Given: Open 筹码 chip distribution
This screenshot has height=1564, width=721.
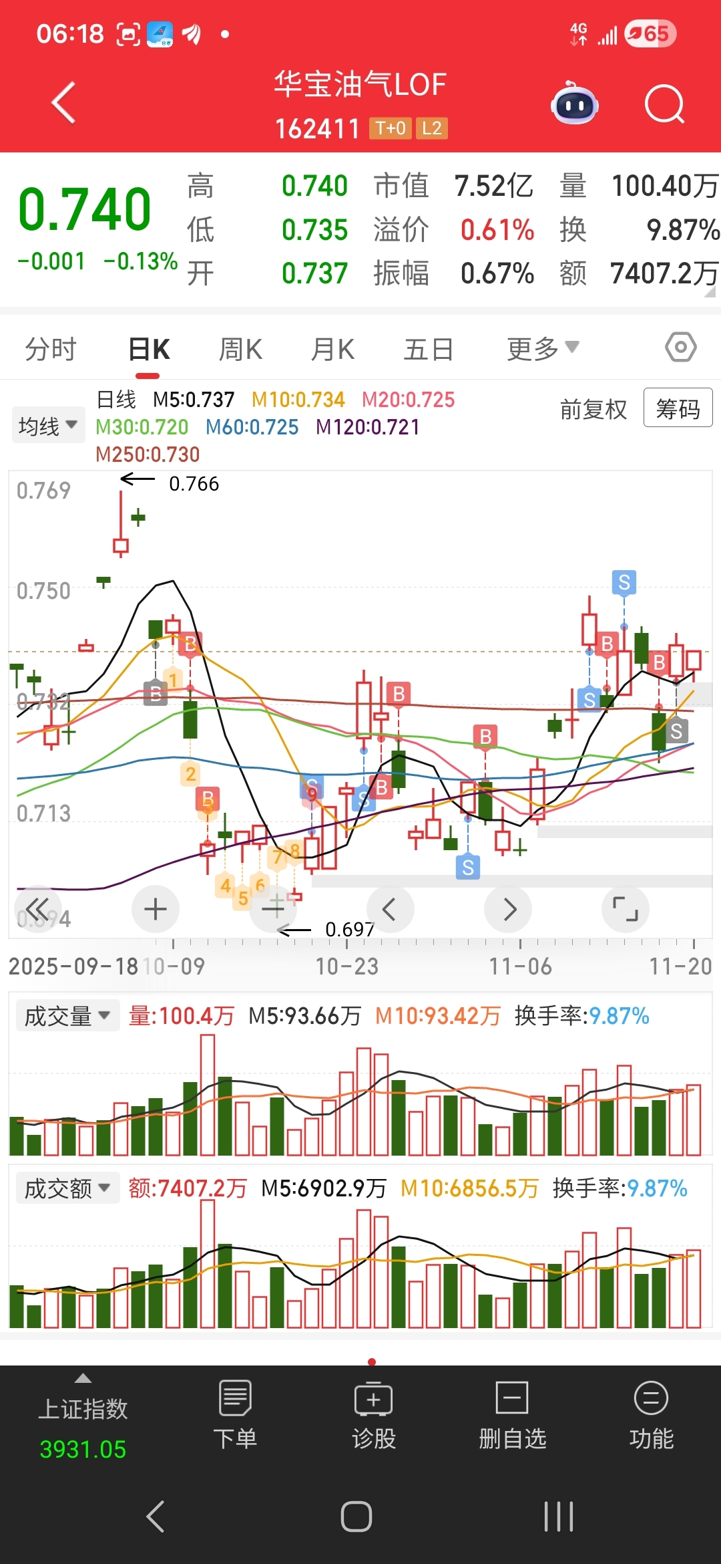Looking at the screenshot, I should tap(678, 408).
